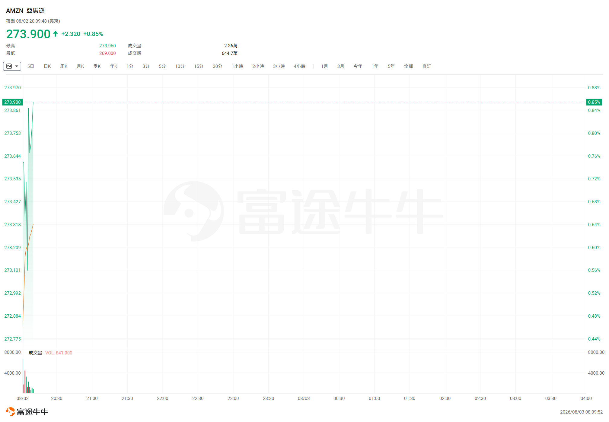This screenshot has height=422, width=609.
Task: Click the 273.644 price axis label
Action: coord(12,156)
